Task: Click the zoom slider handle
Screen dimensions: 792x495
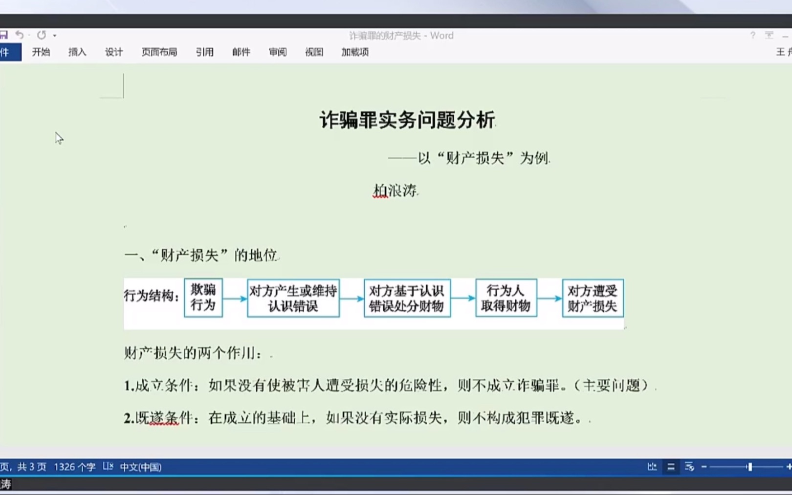Action: pos(749,467)
